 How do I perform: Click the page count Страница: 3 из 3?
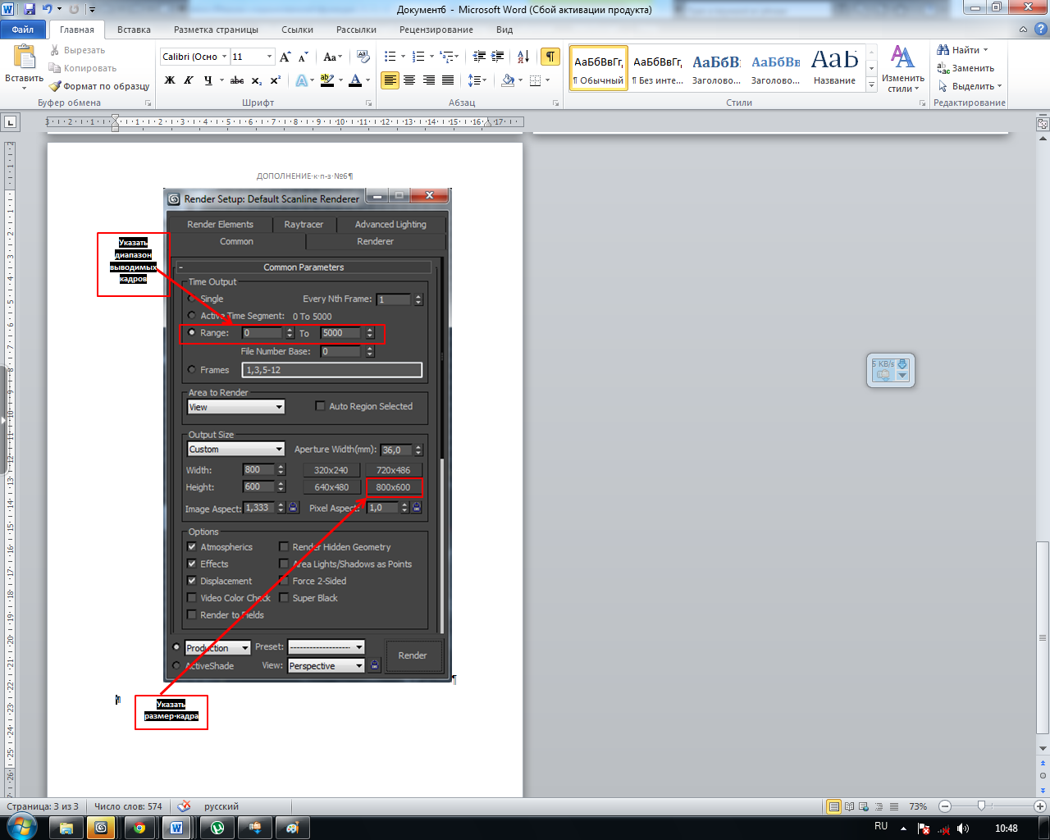tap(43, 806)
